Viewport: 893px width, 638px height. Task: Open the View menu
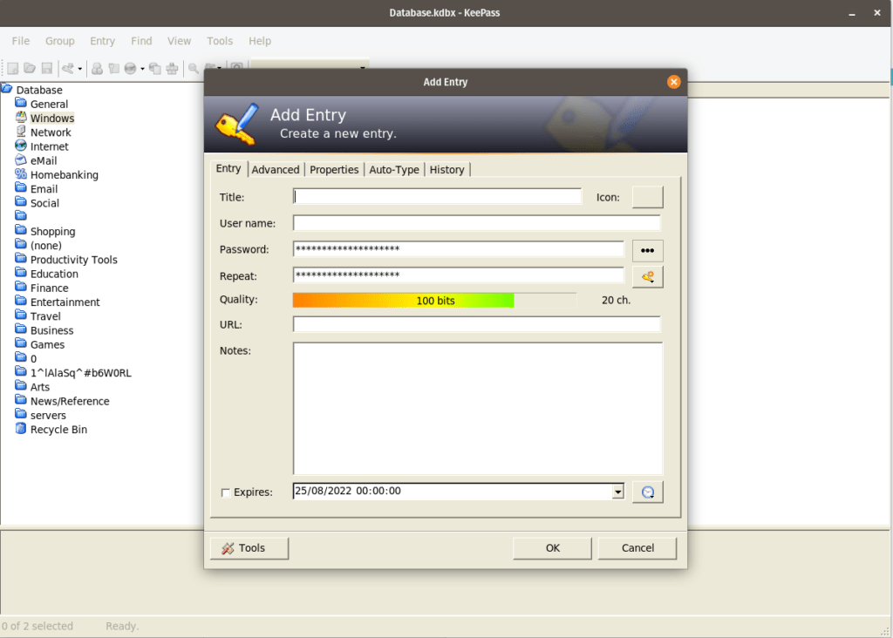pos(179,41)
